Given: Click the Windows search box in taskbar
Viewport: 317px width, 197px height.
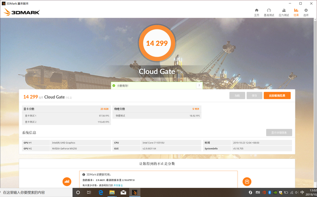Looking at the screenshot, I should click(36, 192).
